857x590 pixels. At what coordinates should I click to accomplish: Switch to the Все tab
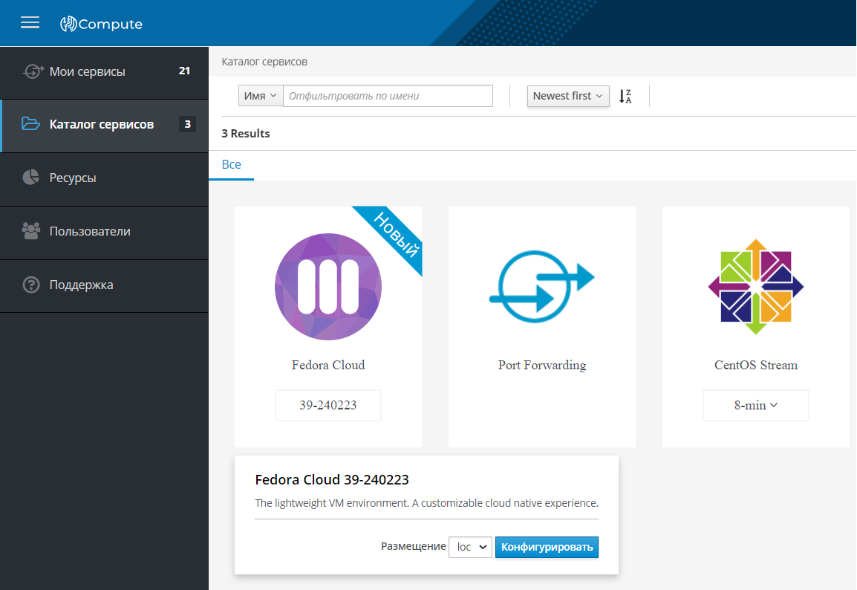point(231,164)
